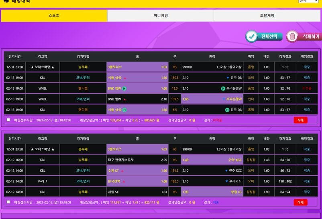322x219 pixels.
Task: Click the 3폴보너스 home cell in first table
Action: [x=137, y=67]
